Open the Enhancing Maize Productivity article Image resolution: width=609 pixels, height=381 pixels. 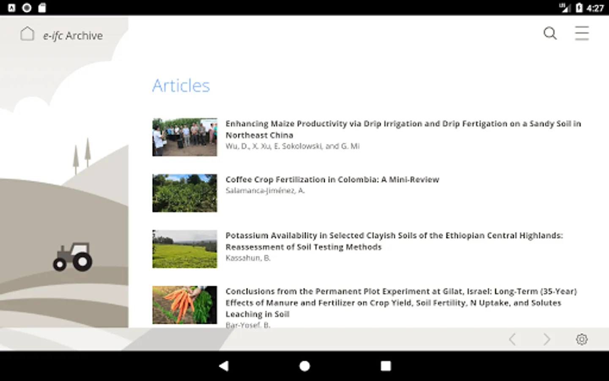tap(403, 129)
